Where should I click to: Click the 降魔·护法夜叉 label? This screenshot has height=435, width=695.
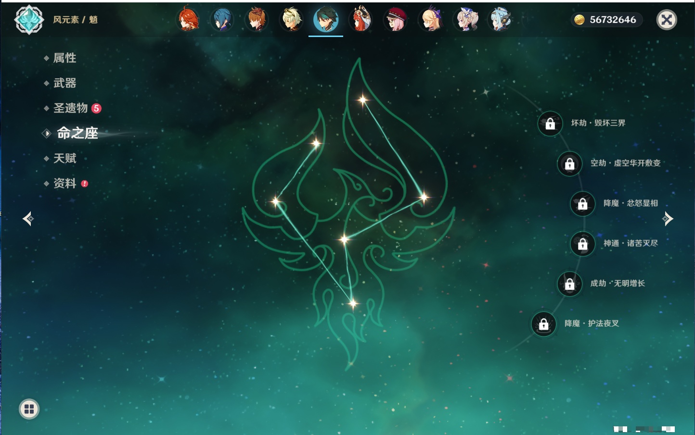tap(592, 323)
